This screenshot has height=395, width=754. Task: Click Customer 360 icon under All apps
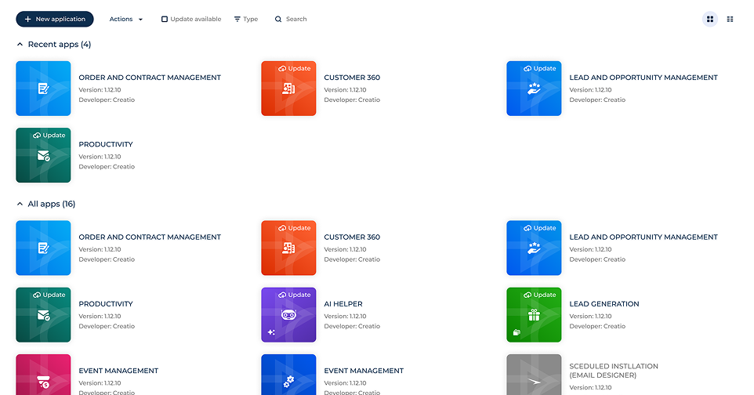288,248
